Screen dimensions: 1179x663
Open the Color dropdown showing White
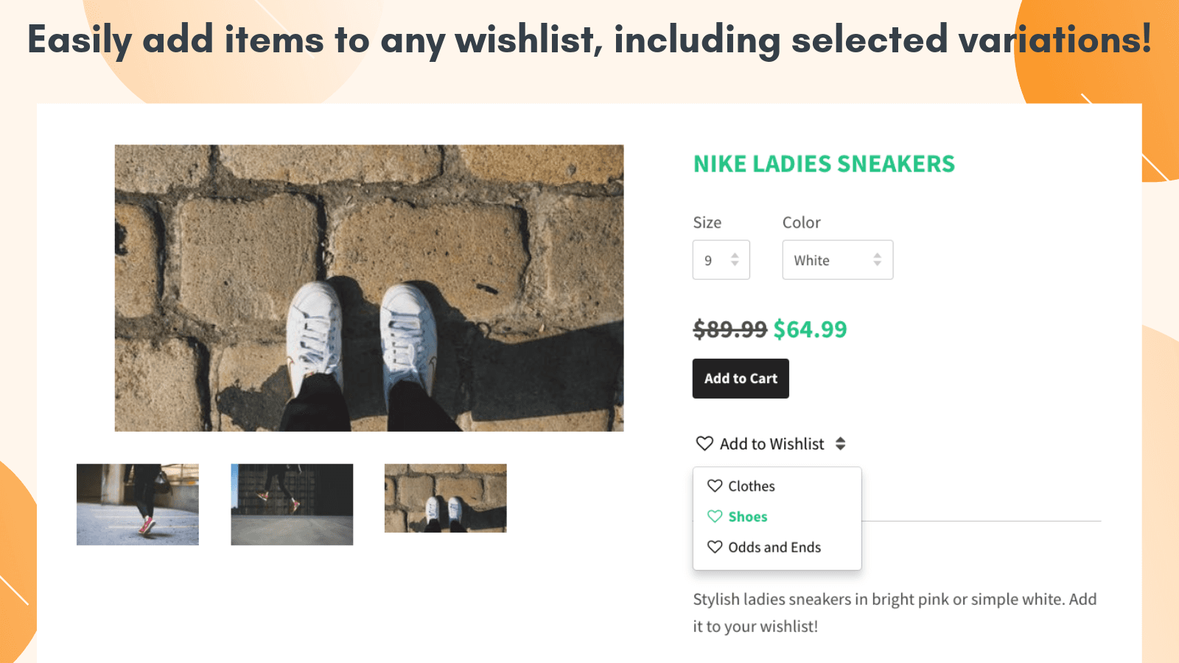(x=837, y=259)
